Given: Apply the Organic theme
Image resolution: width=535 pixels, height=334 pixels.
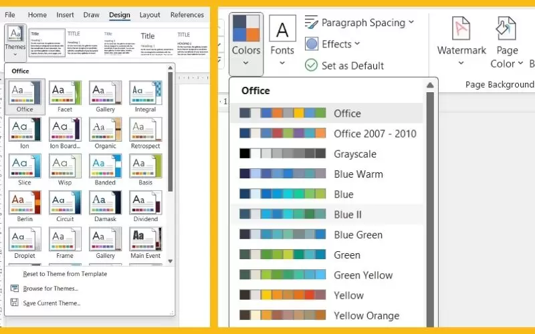Looking at the screenshot, I should [x=105, y=133].
